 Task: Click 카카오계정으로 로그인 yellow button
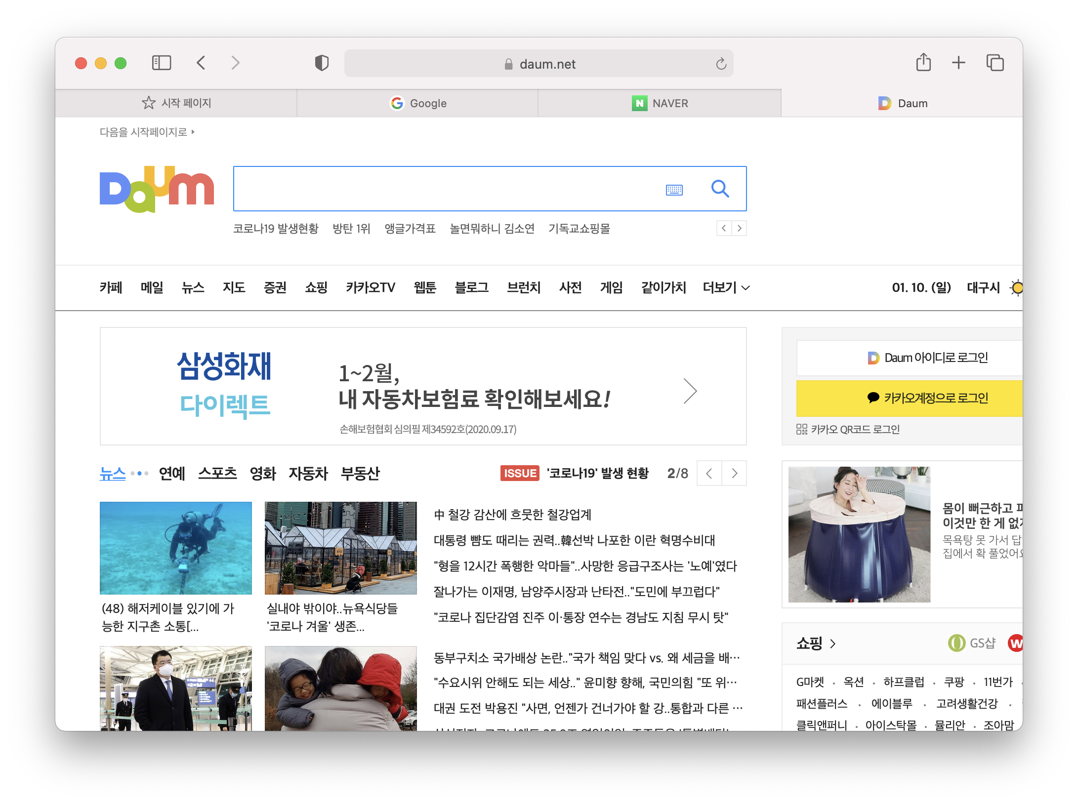[x=909, y=398]
